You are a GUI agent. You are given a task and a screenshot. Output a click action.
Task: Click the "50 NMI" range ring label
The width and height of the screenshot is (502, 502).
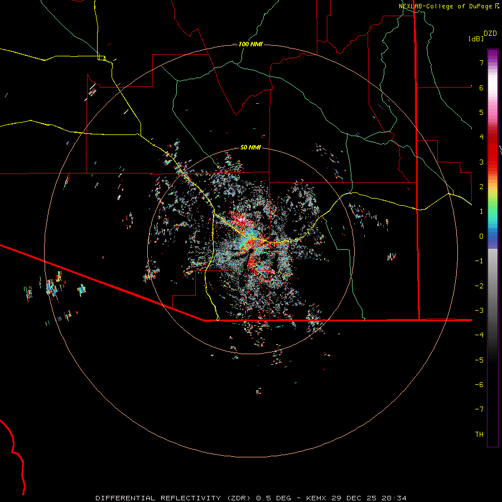point(250,148)
